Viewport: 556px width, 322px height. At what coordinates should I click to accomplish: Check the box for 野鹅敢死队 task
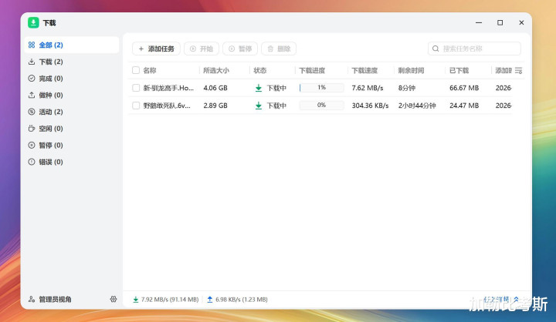pos(136,105)
